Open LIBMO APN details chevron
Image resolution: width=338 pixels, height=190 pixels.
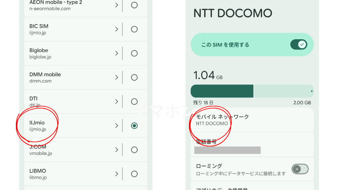point(117,174)
